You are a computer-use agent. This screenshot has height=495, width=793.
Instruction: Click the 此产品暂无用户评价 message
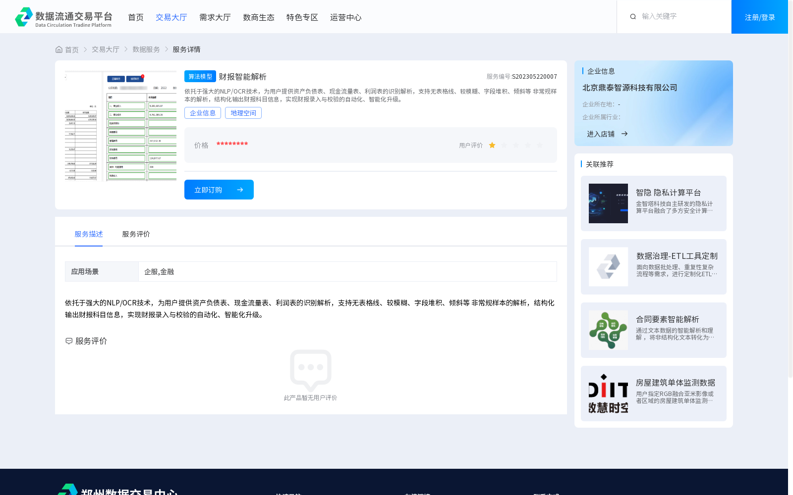point(311,398)
